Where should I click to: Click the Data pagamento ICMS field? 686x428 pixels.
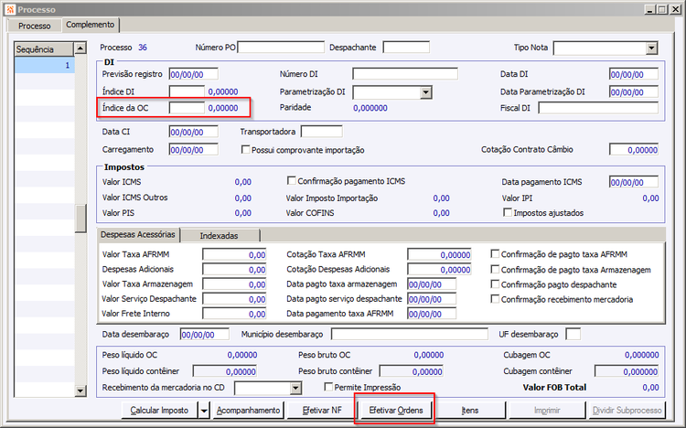tap(634, 182)
